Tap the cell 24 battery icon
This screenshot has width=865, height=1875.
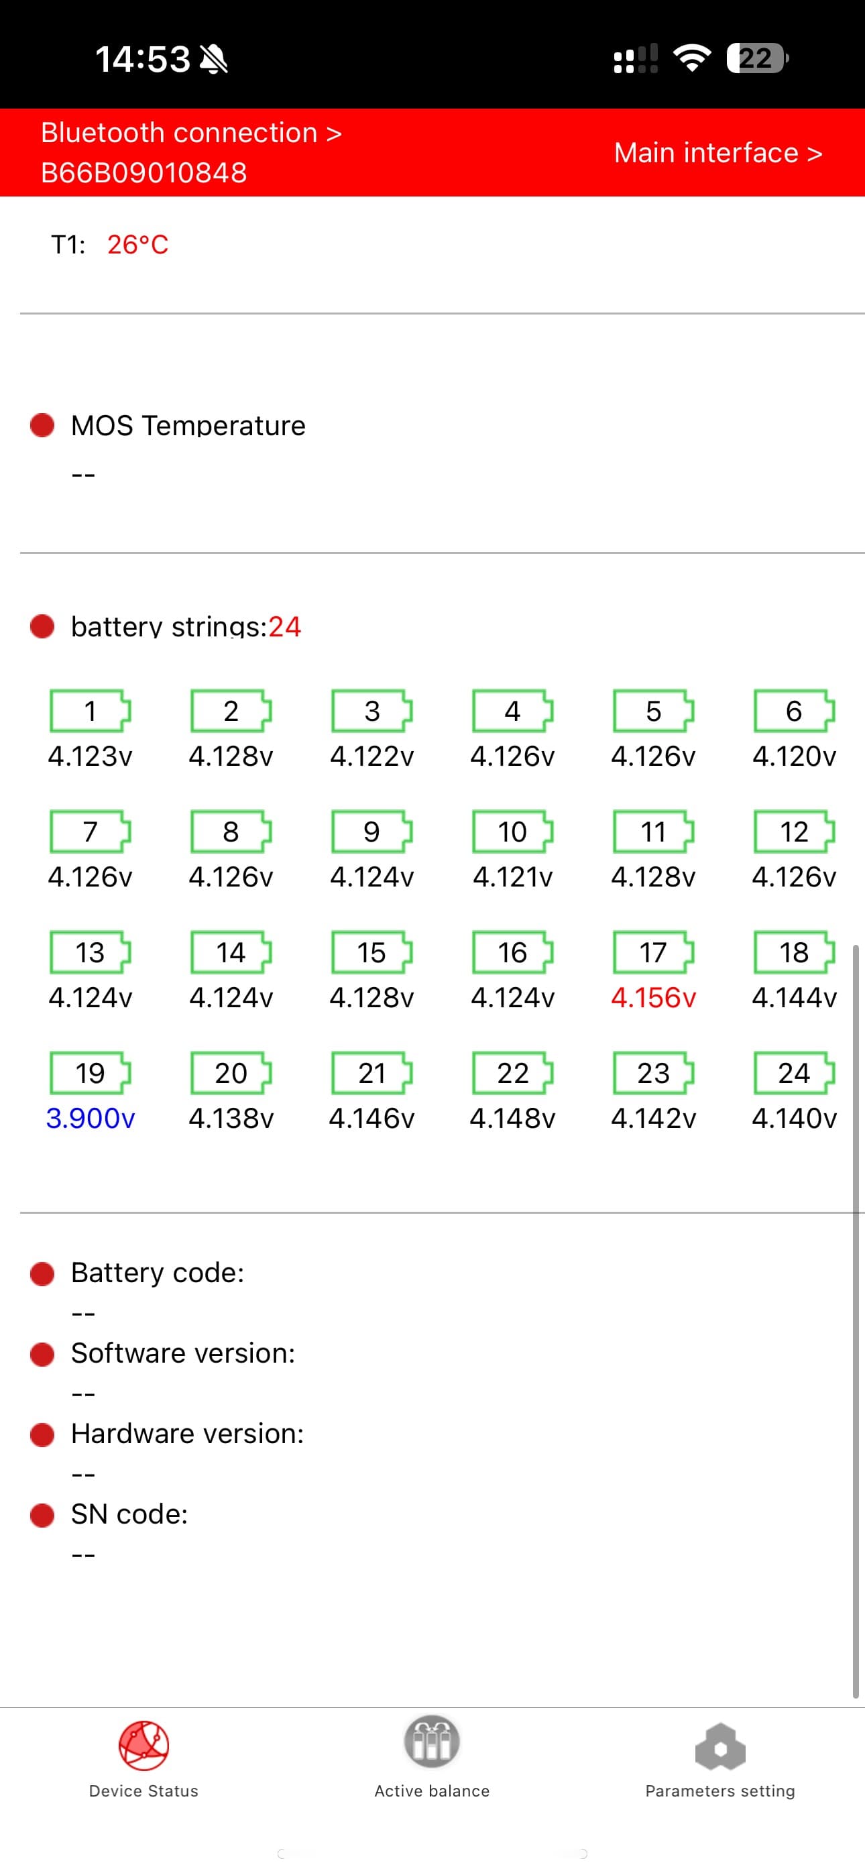[794, 1073]
